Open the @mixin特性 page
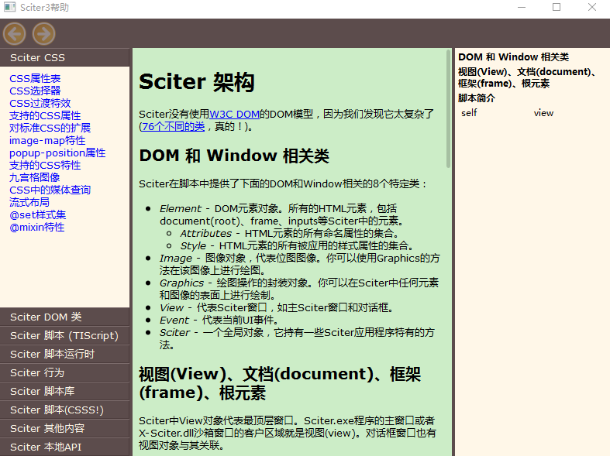 tap(37, 228)
